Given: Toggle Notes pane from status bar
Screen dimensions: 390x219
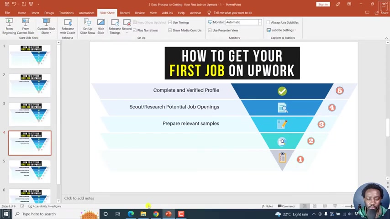Looking at the screenshot, I should 267,206.
